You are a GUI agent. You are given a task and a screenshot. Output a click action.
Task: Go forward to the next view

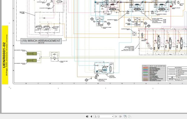130,117
